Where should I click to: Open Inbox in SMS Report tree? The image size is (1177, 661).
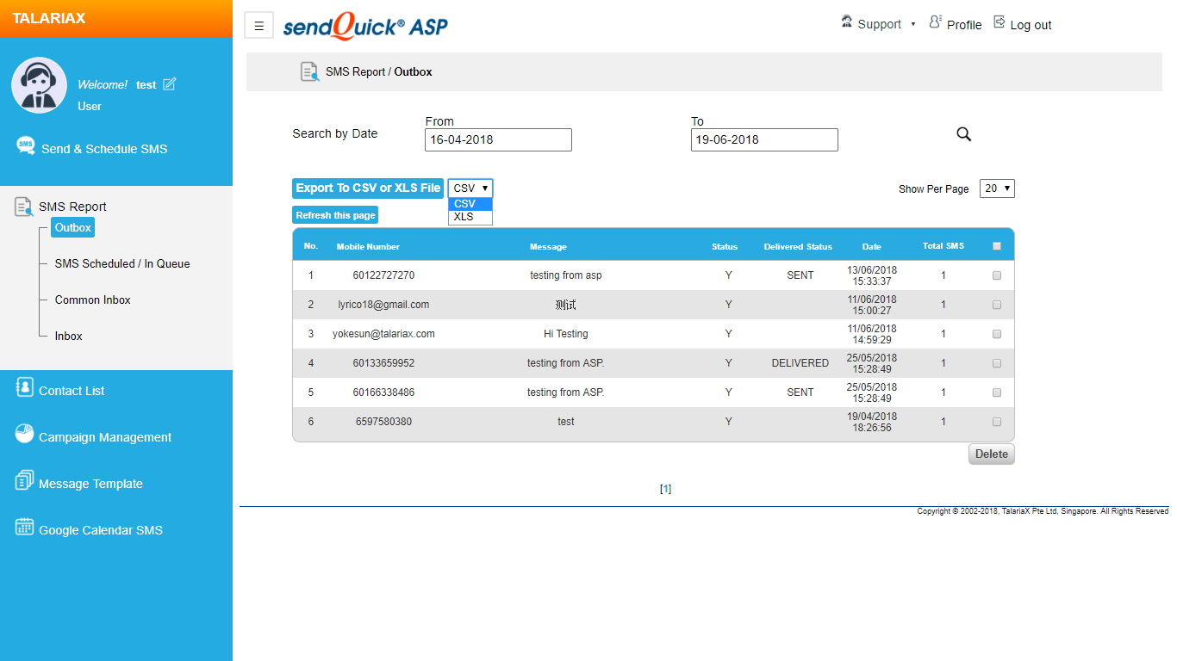tap(69, 336)
